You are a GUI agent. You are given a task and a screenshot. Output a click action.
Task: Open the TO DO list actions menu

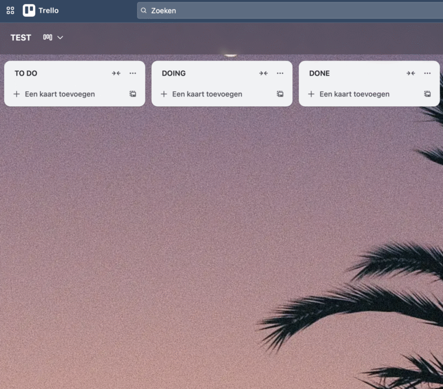pos(133,73)
